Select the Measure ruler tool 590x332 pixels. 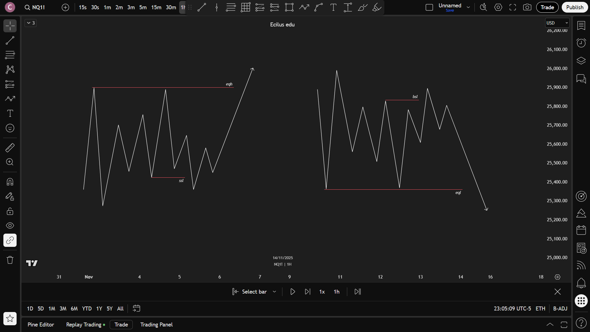click(10, 148)
